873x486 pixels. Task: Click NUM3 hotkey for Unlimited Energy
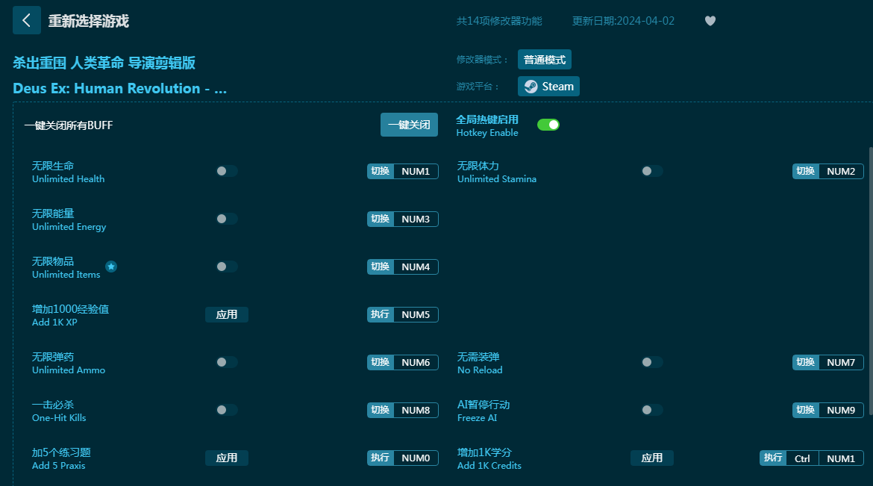click(416, 219)
